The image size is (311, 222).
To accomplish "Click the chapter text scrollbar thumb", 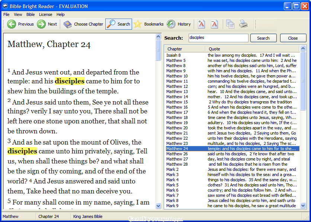I will click(158, 50).
